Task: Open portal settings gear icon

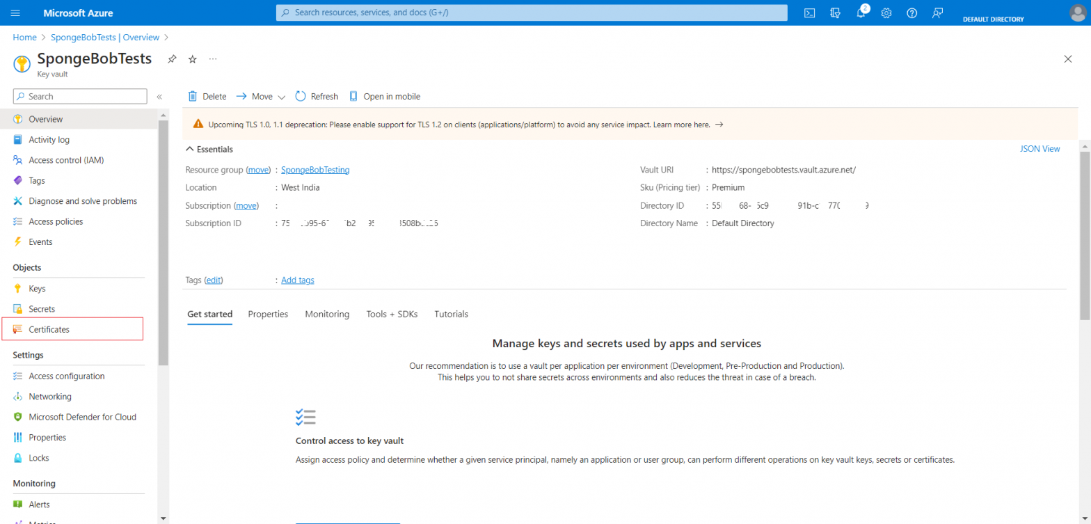Action: point(886,13)
